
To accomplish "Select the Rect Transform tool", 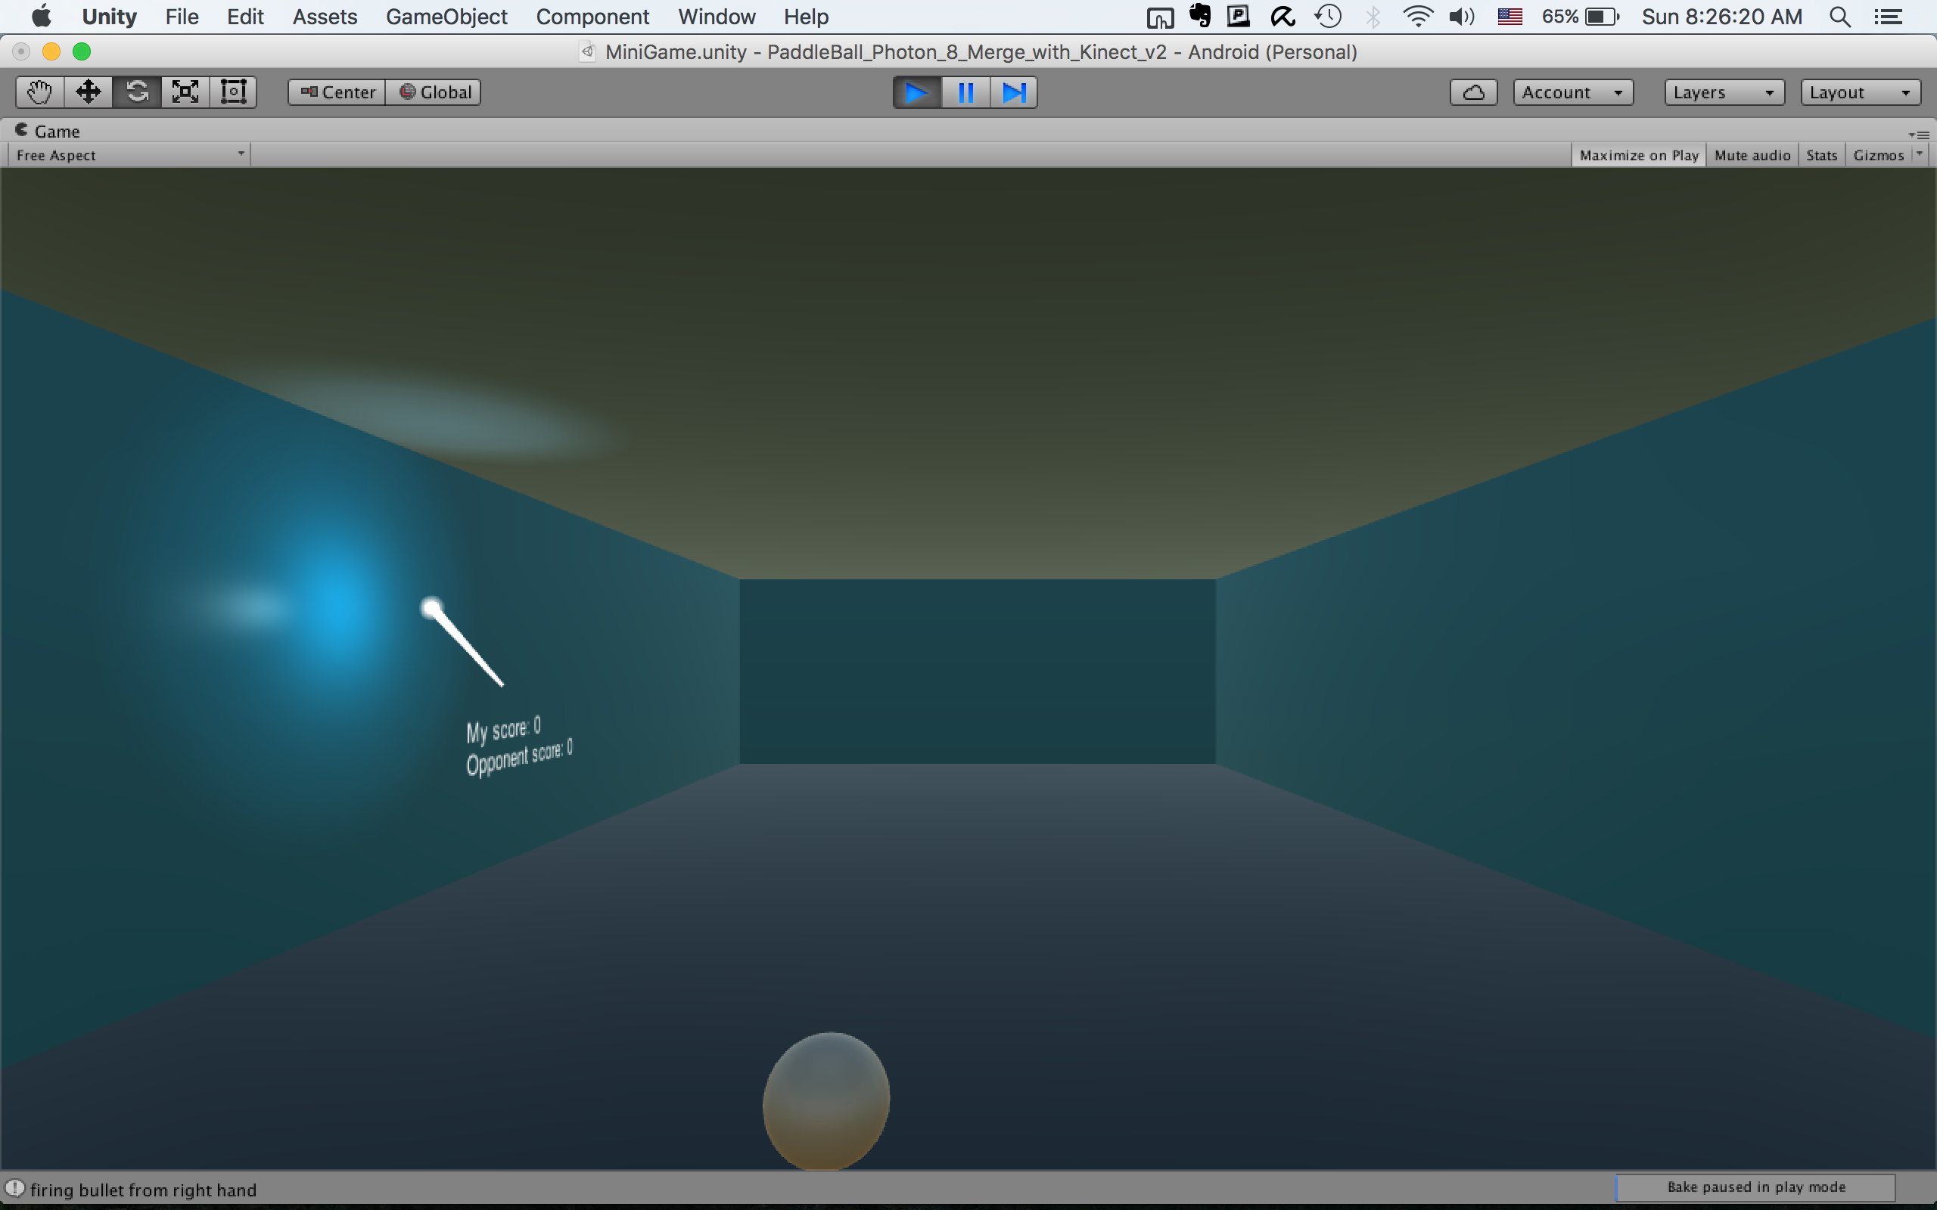I will click(233, 92).
